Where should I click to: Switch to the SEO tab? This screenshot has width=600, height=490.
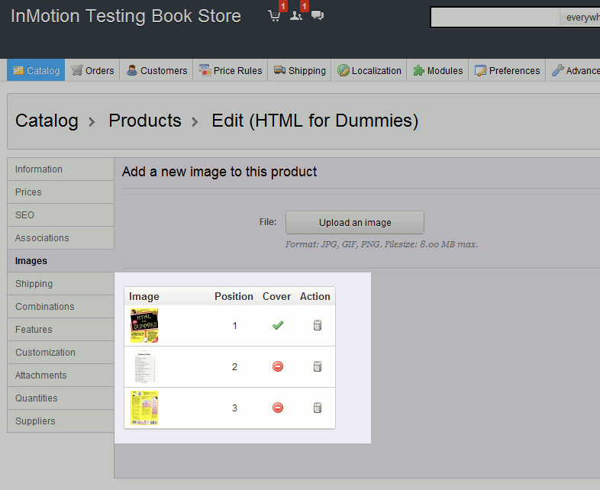[x=25, y=215]
